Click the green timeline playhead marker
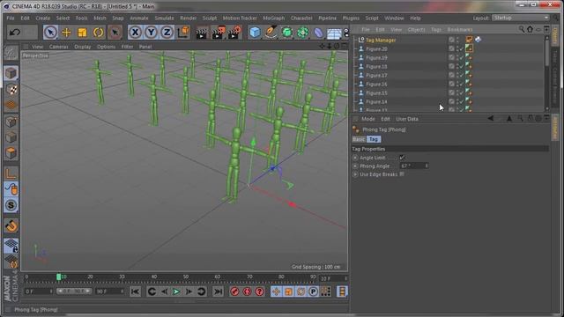Image resolution: width=564 pixels, height=317 pixels. (x=59, y=276)
